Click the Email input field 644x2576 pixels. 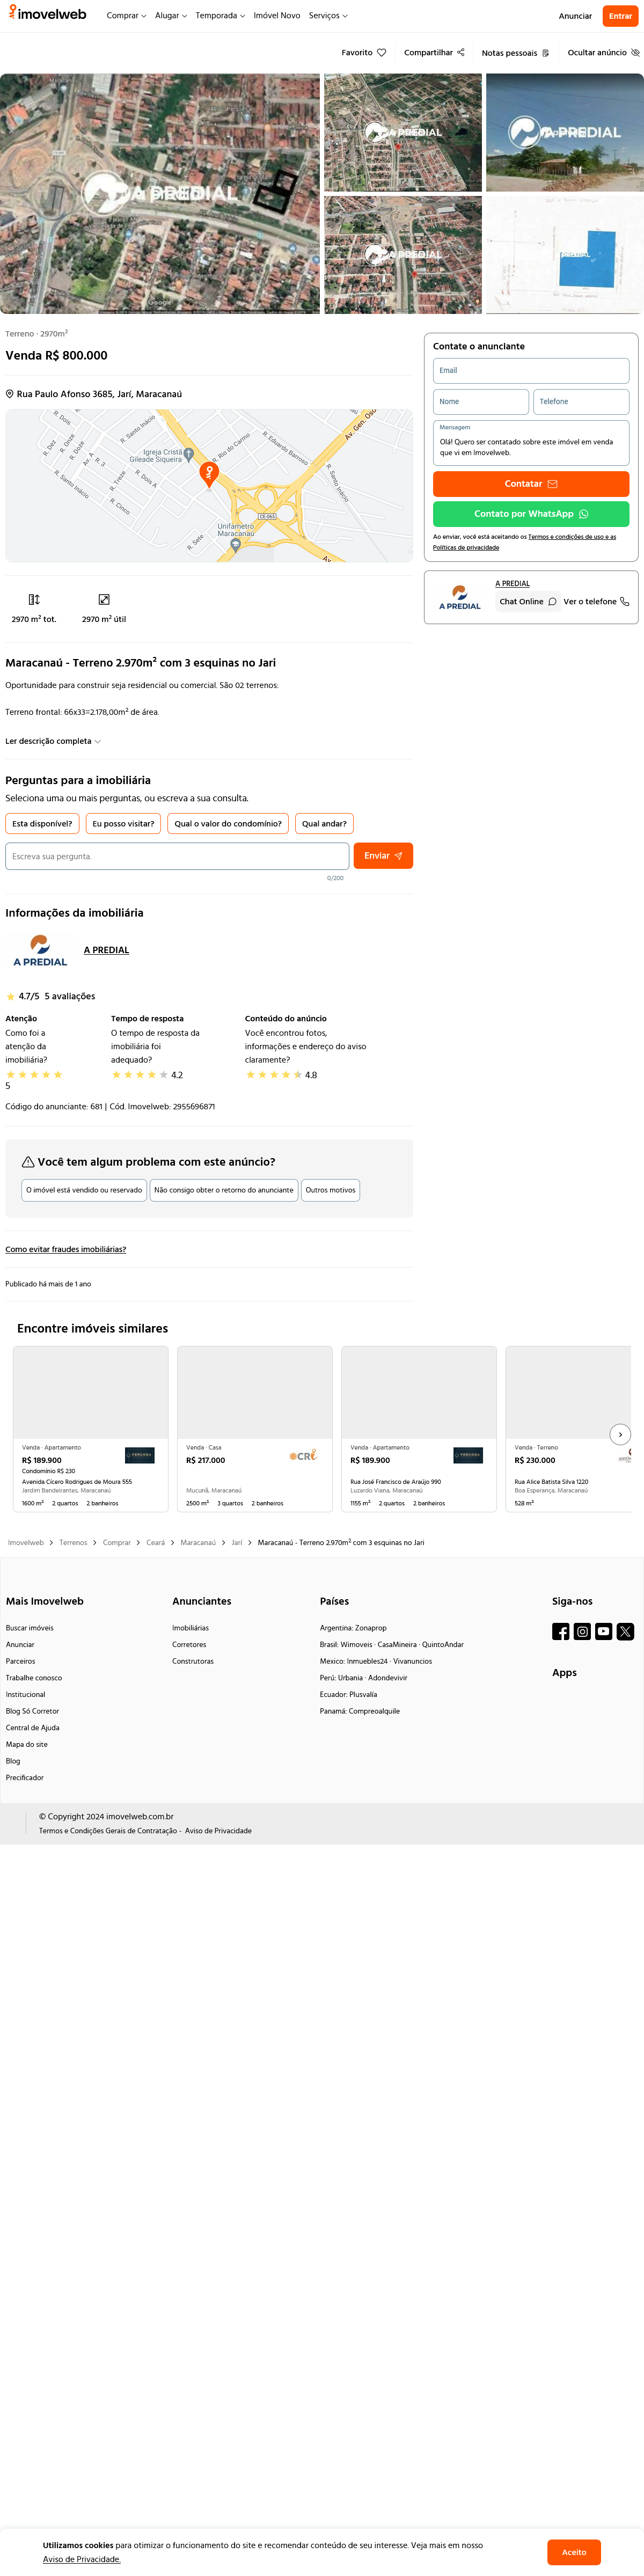(x=531, y=370)
